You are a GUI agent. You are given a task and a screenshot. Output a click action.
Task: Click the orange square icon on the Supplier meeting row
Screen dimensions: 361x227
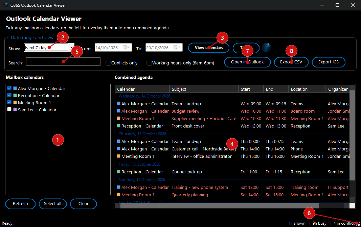[x=118, y=118]
